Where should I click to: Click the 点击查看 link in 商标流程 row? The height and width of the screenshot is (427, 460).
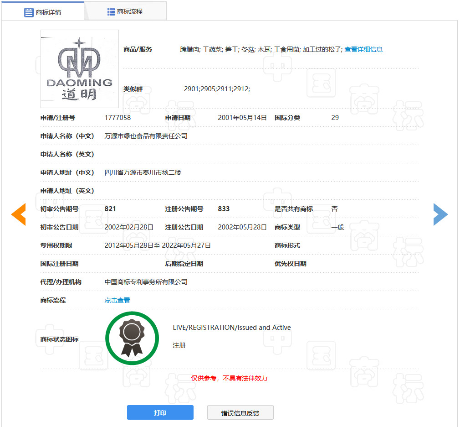point(117,300)
